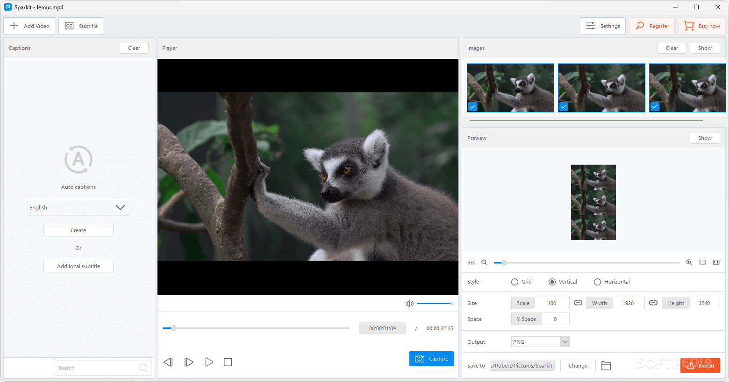
Task: Select the second lemur thumbnail
Action: [601, 88]
